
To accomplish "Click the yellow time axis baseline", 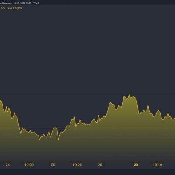I will pyautogui.click(x=87, y=161).
